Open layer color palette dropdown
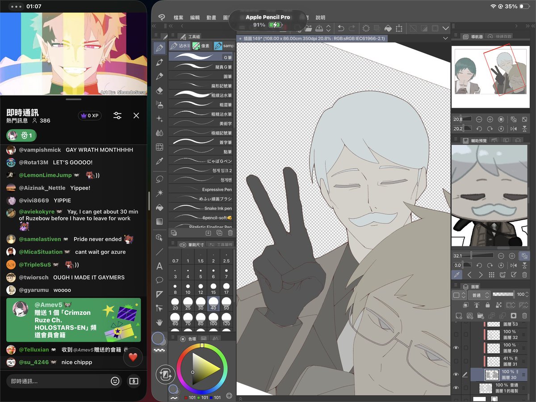 (x=459, y=295)
